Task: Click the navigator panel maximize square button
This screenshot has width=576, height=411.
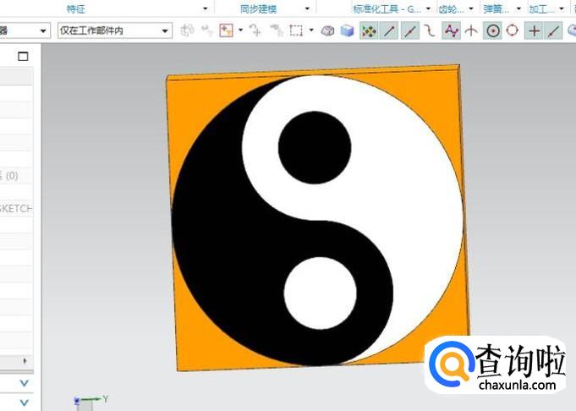Action: 23,57
